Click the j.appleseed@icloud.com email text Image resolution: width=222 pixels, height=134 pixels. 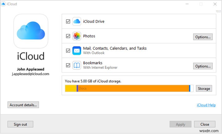[x=31, y=74]
